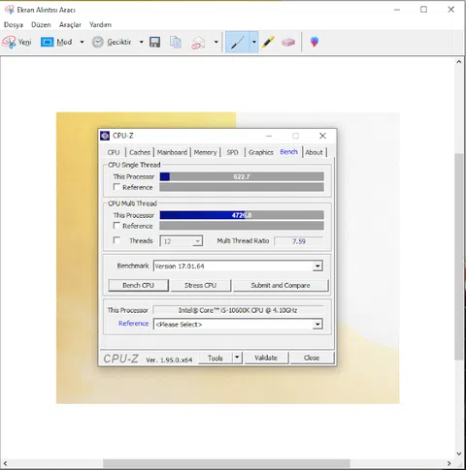Click the Stress CPU button
Screen dimensions: 466x470
[201, 285]
